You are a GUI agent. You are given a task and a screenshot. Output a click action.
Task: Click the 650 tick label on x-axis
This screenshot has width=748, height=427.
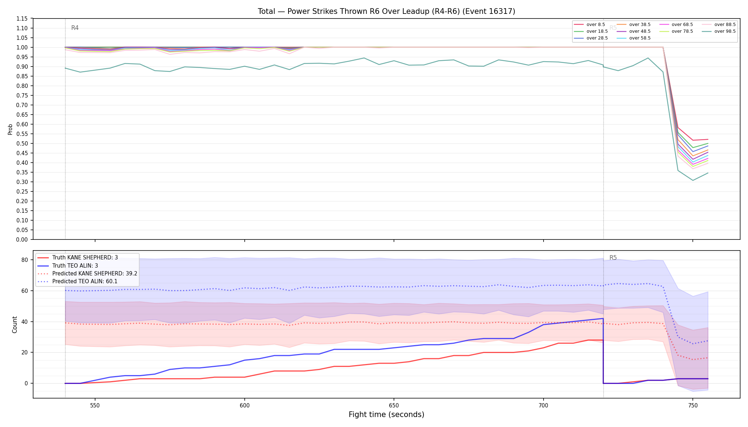coord(394,405)
